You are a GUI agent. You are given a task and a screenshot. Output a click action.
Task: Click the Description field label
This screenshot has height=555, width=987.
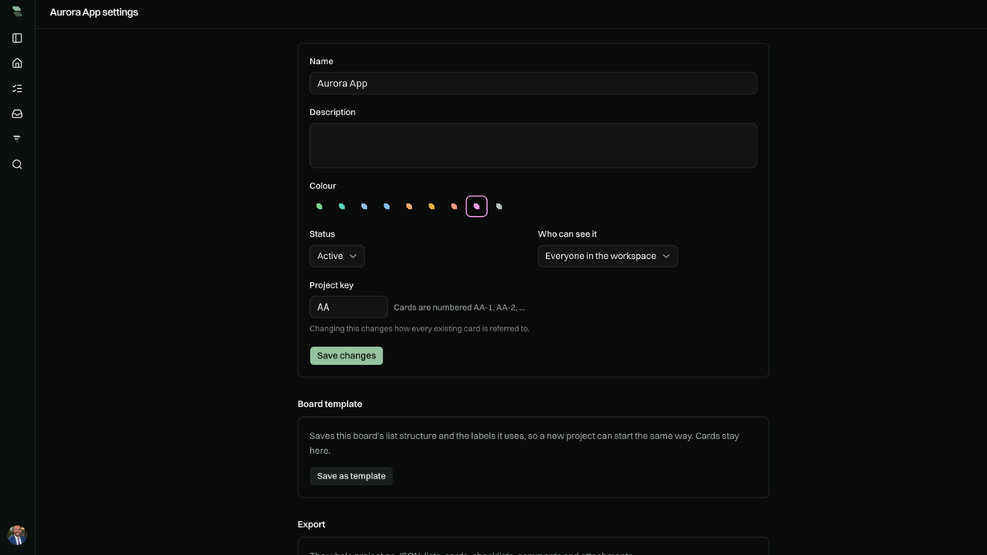tap(332, 113)
